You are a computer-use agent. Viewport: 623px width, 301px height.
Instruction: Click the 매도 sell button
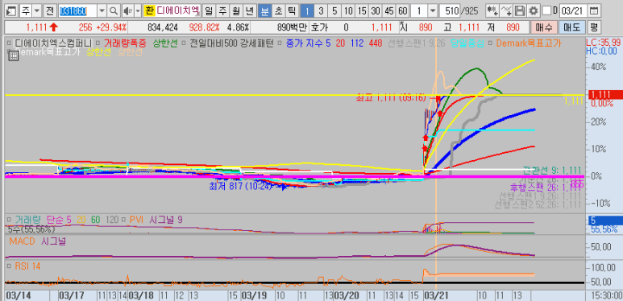click(x=571, y=27)
